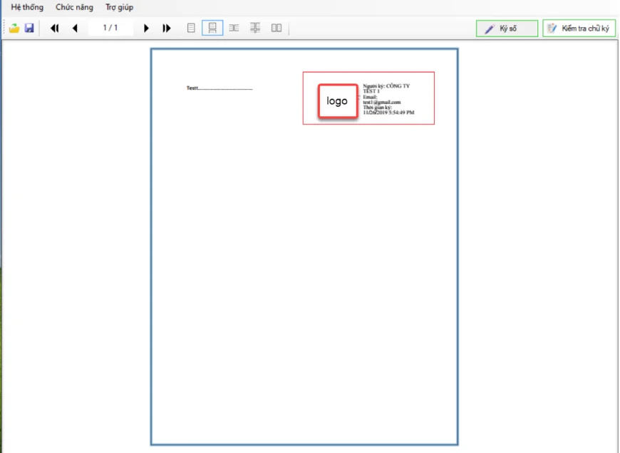The width and height of the screenshot is (620, 453).
Task: Click the Testt text on the page
Action: pyautogui.click(x=192, y=88)
